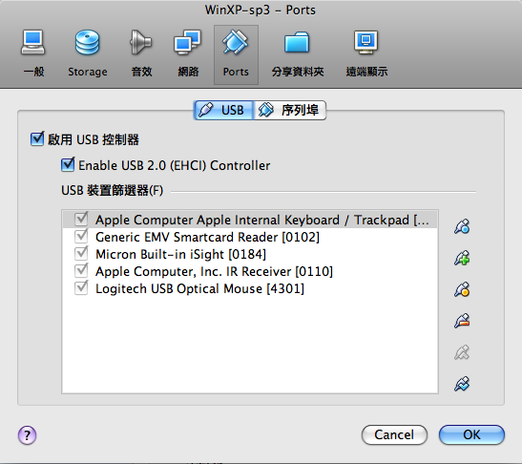Switch to the 序列埠 serial ports tab
The image size is (522, 464).
tap(290, 110)
